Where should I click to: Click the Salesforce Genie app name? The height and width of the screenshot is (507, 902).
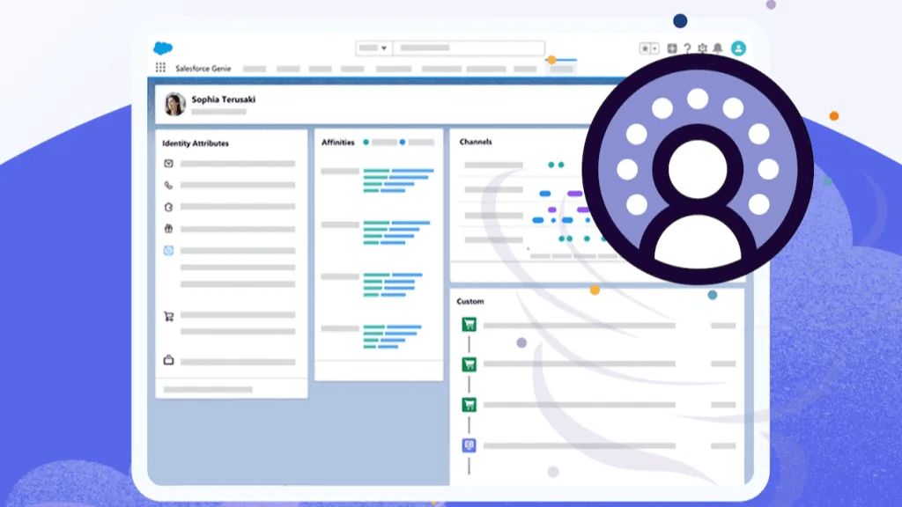pos(203,68)
